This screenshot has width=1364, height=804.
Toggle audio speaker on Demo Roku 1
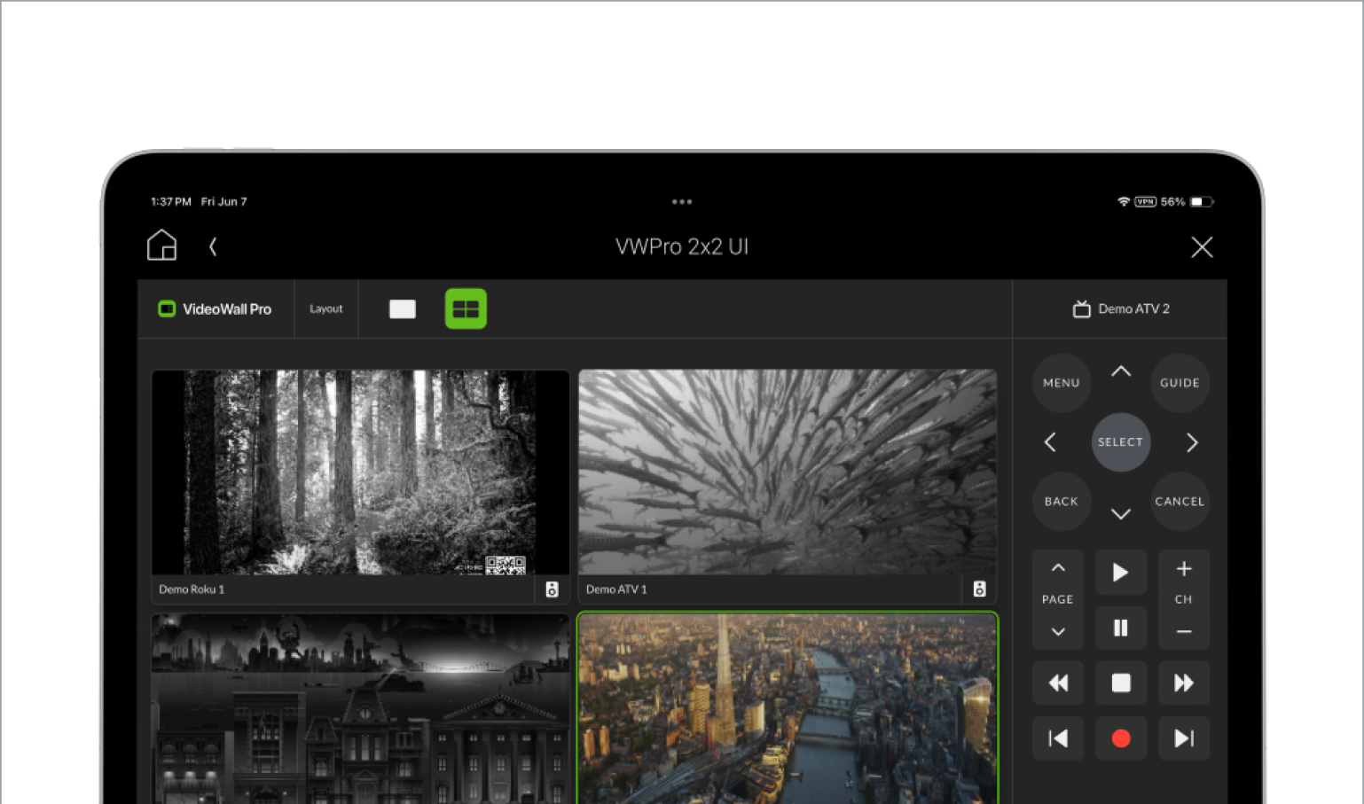click(552, 589)
